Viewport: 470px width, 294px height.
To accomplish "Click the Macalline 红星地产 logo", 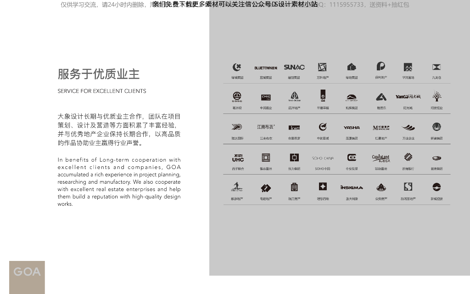I will point(381,128).
